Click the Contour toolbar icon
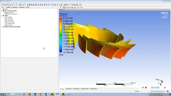Viewport: 171px width, 96px height. (x=30, y=5)
